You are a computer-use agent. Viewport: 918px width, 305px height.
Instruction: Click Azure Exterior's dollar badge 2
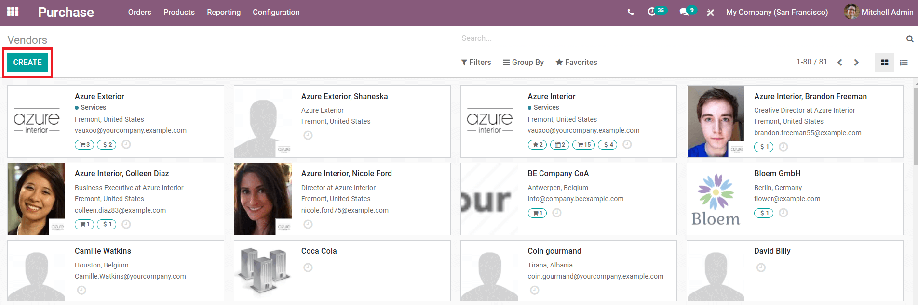(x=107, y=145)
